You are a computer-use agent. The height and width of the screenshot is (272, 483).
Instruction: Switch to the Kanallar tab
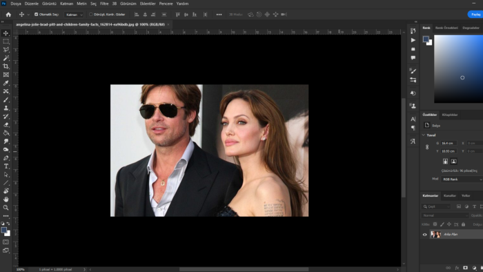tap(450, 195)
